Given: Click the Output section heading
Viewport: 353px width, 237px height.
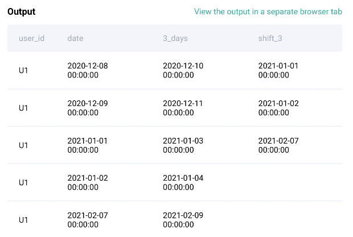Looking at the screenshot, I should coord(21,12).
